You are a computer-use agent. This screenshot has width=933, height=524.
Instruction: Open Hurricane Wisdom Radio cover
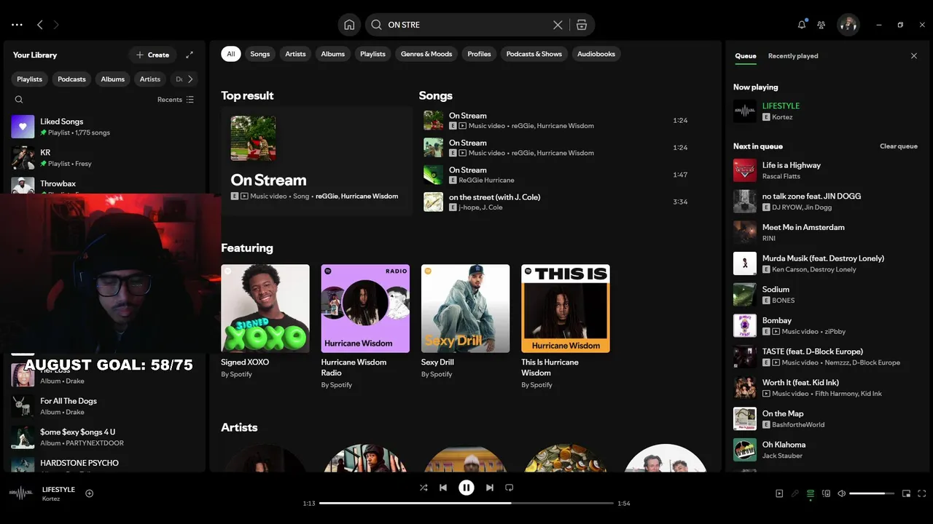pos(365,309)
